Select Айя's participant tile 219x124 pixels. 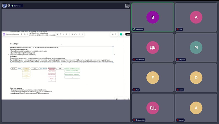[196, 17]
